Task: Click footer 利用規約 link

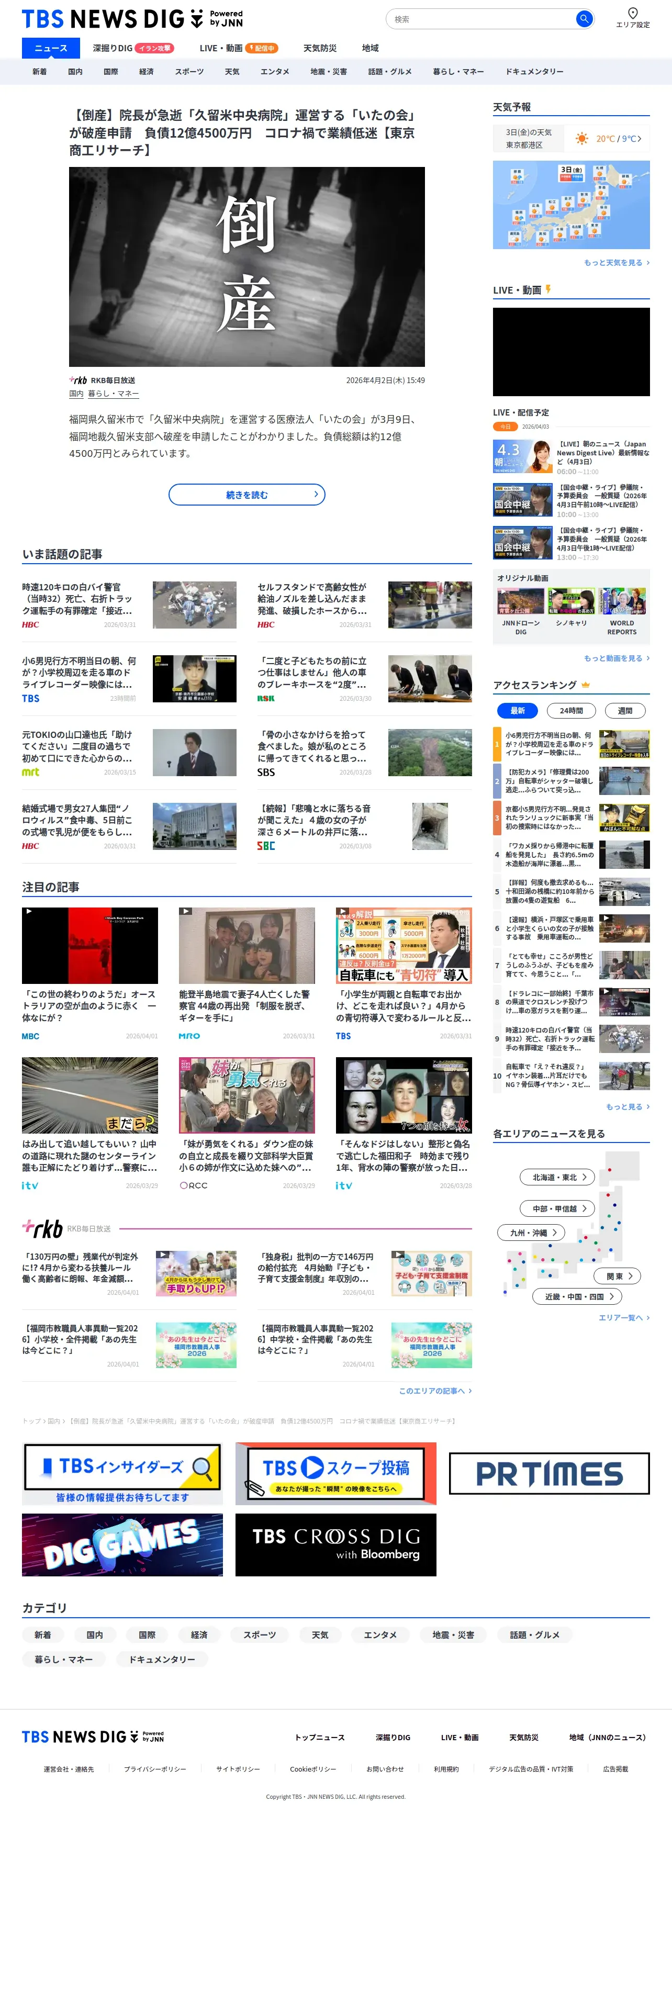Action: click(x=446, y=1768)
